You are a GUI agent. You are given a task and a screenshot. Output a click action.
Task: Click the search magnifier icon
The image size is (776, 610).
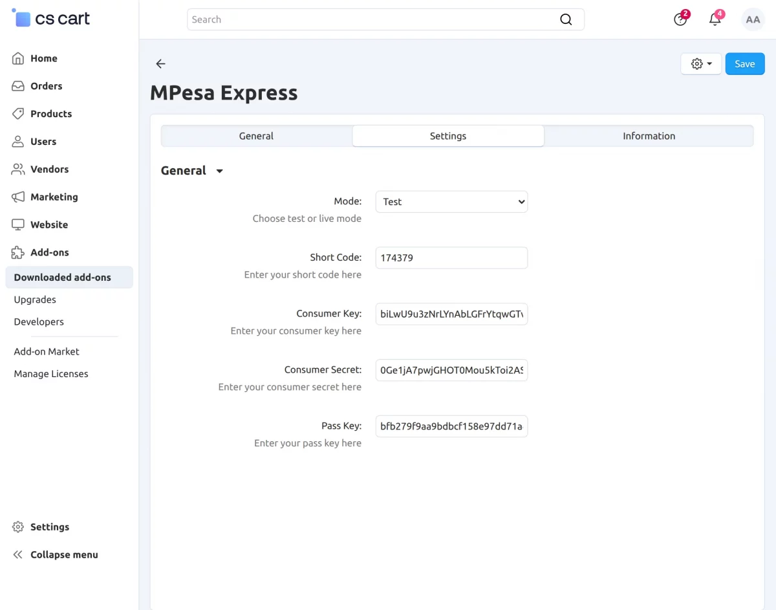point(566,19)
